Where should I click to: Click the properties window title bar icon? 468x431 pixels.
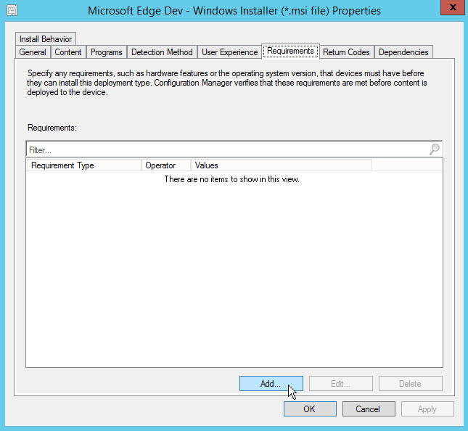pos(12,11)
